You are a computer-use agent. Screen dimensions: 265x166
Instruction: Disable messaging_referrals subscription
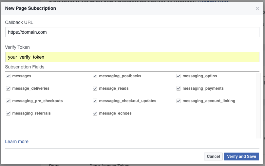[x=8, y=113]
